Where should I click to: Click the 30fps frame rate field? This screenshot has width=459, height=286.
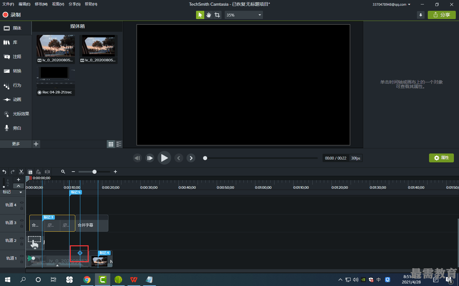356,158
